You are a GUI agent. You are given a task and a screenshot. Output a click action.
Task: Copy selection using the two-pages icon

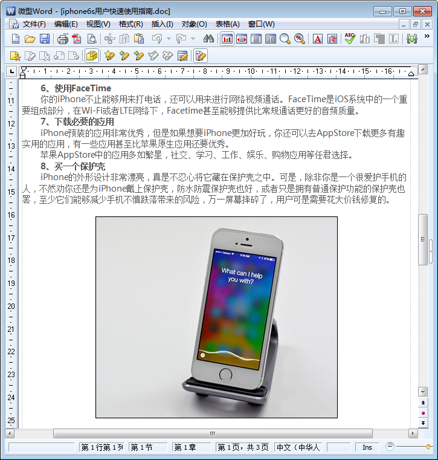(124, 39)
